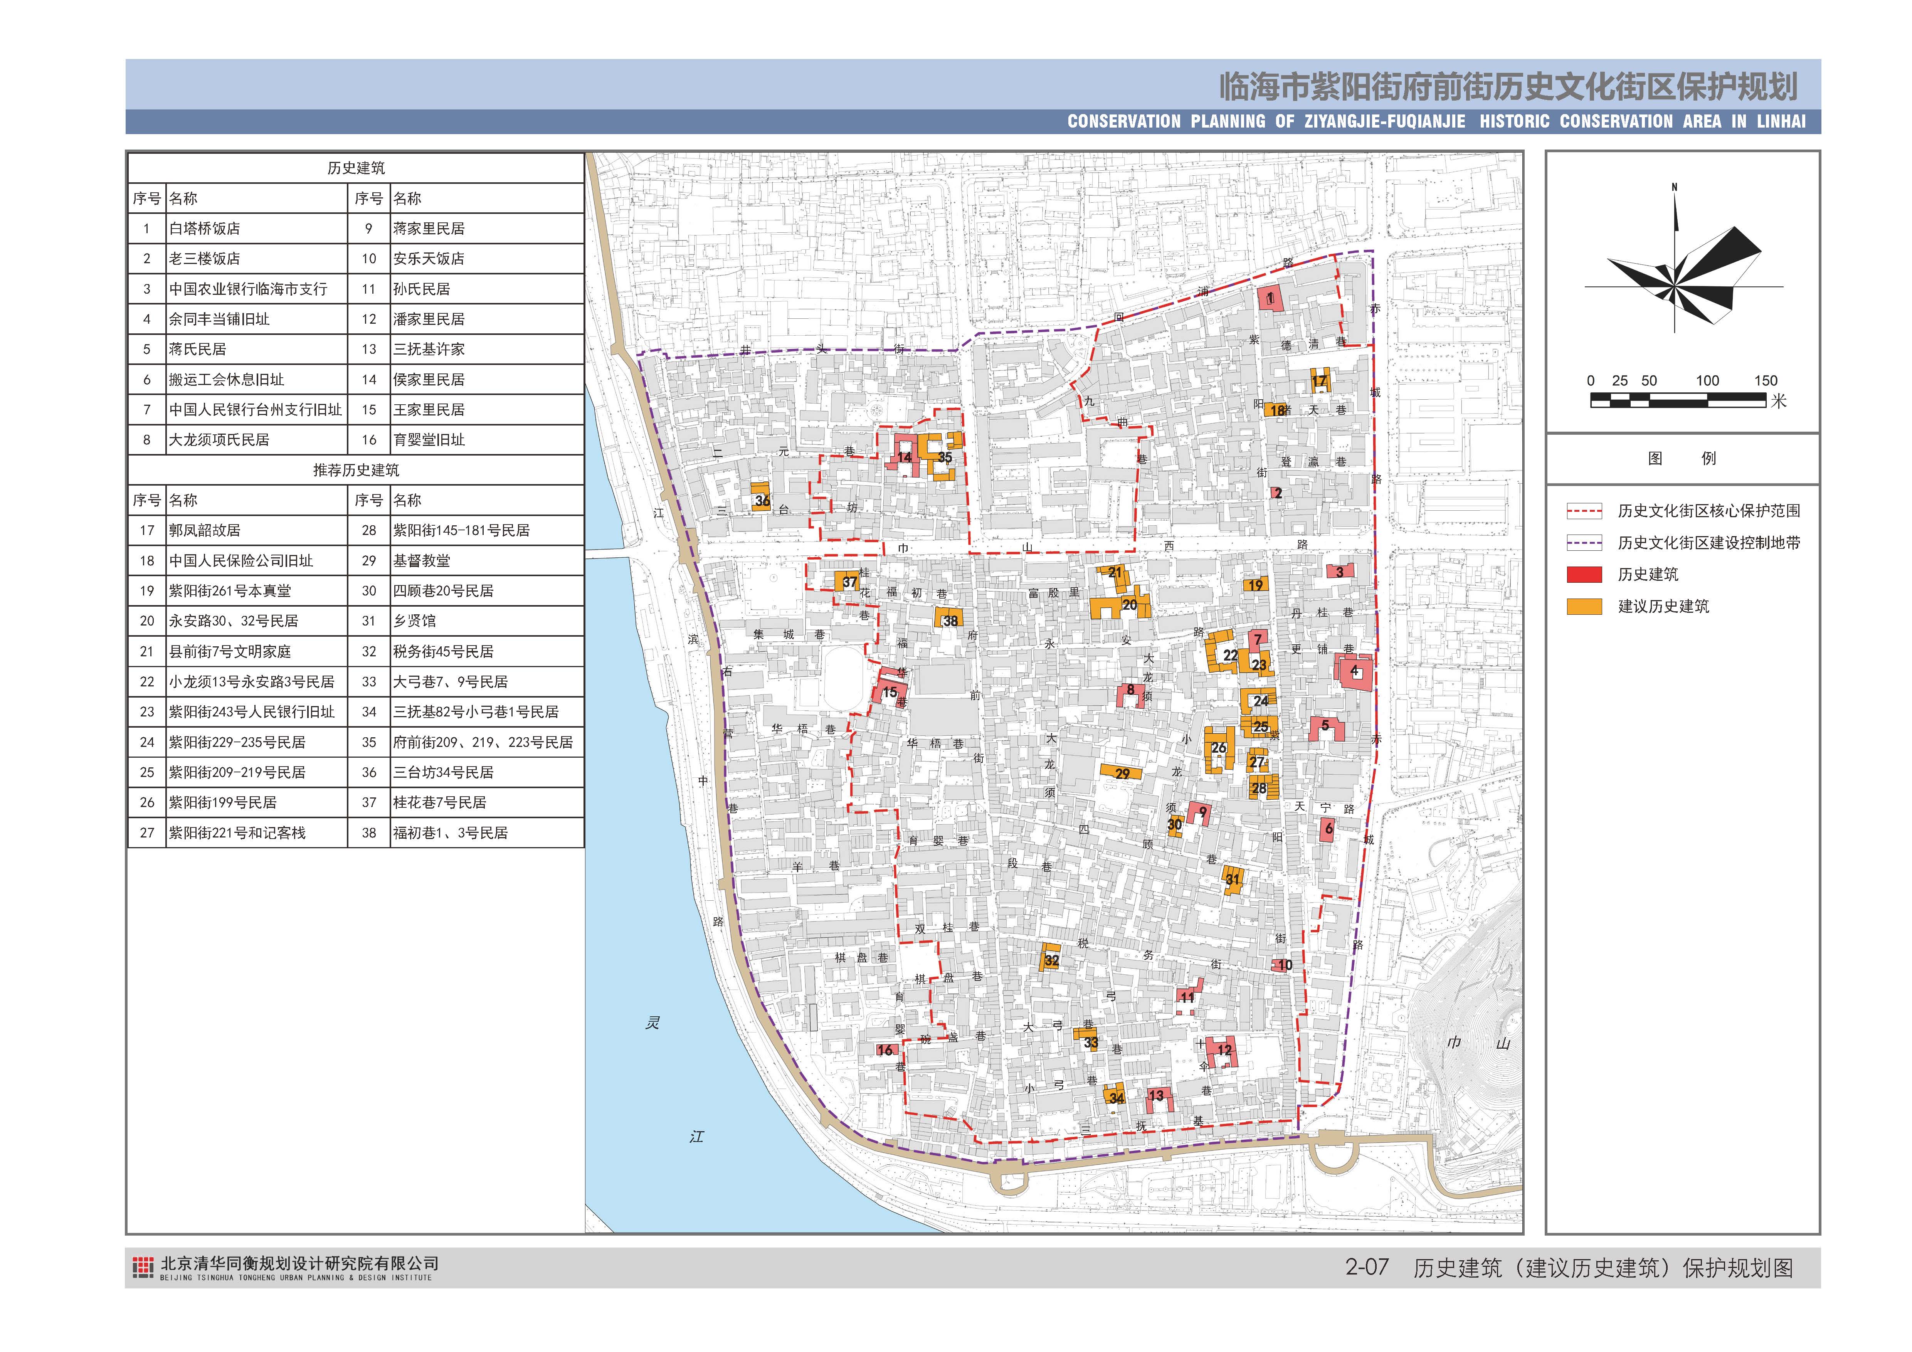Viewport: 1912px width, 1352px height.
Task: Click the orange building marked 36 on map
Action: coord(760,495)
